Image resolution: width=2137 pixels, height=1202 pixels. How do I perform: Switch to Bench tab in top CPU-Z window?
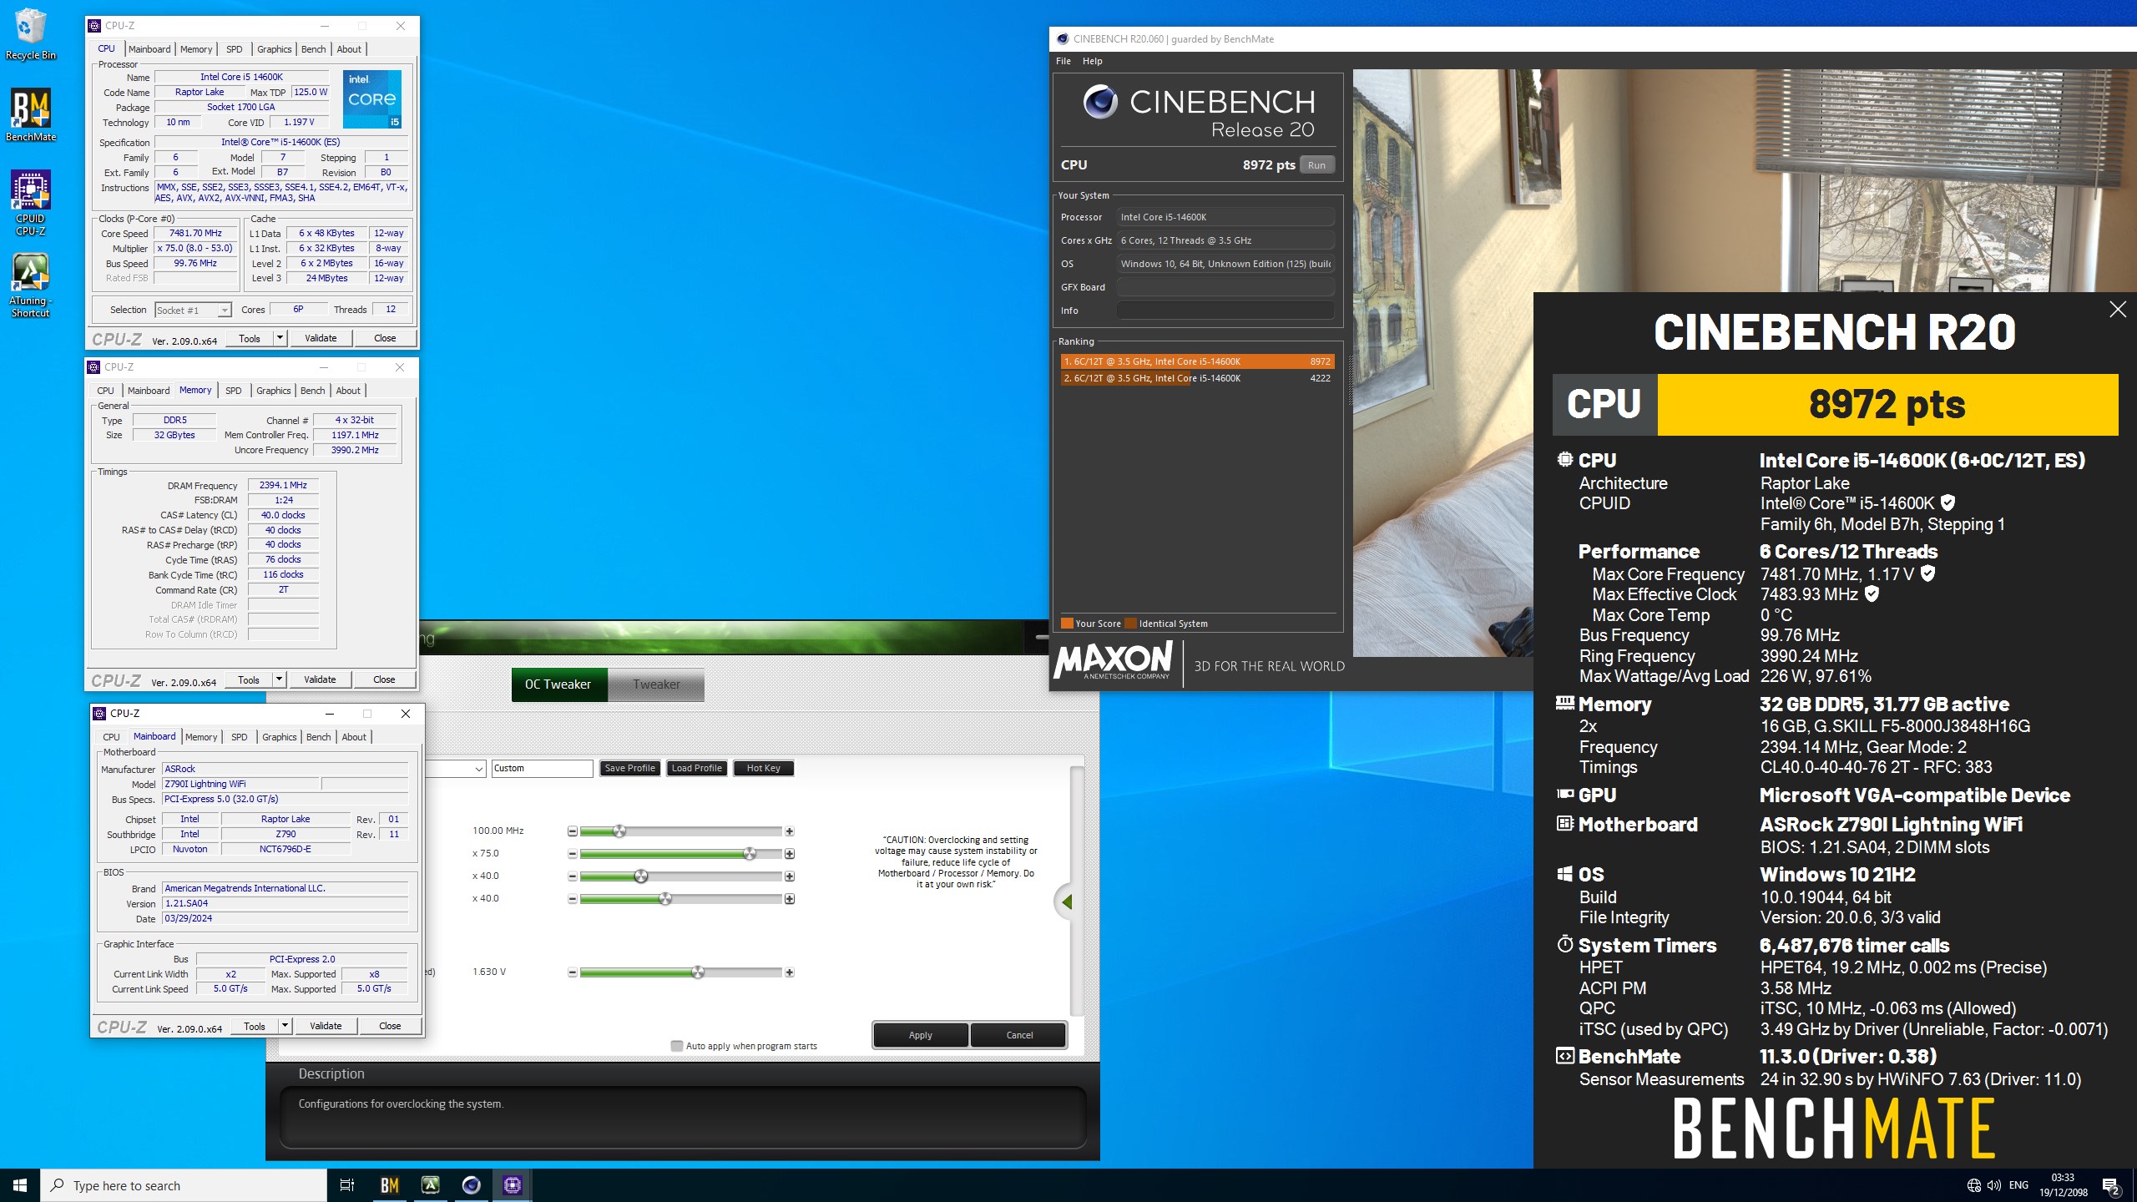coord(314,49)
